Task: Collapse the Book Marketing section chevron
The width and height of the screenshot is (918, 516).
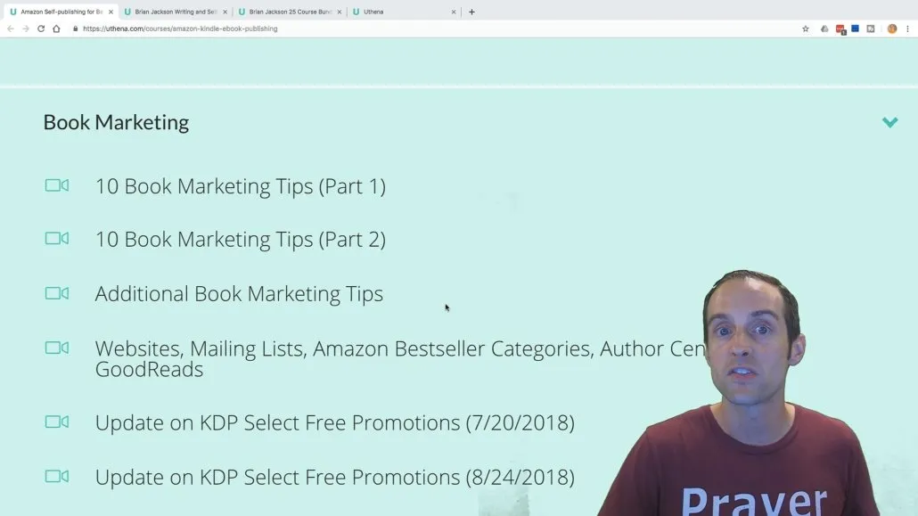Action: pyautogui.click(x=889, y=122)
